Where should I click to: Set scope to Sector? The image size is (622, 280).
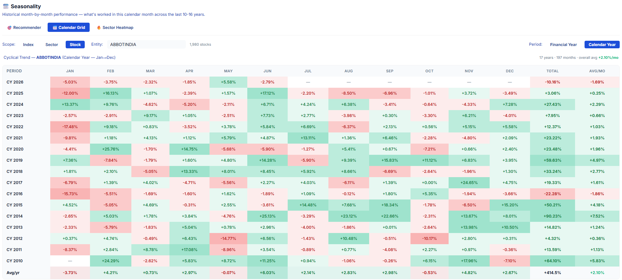click(52, 45)
